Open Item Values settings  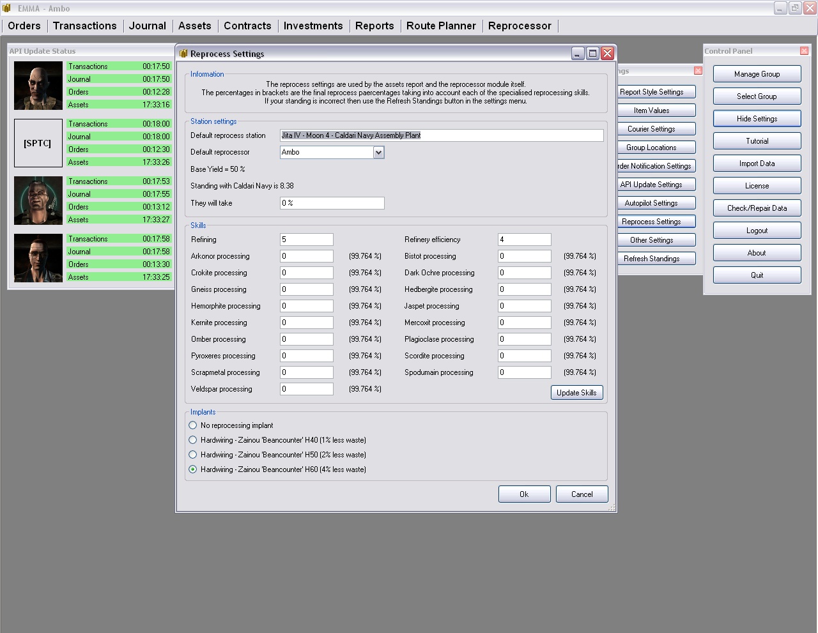click(656, 111)
